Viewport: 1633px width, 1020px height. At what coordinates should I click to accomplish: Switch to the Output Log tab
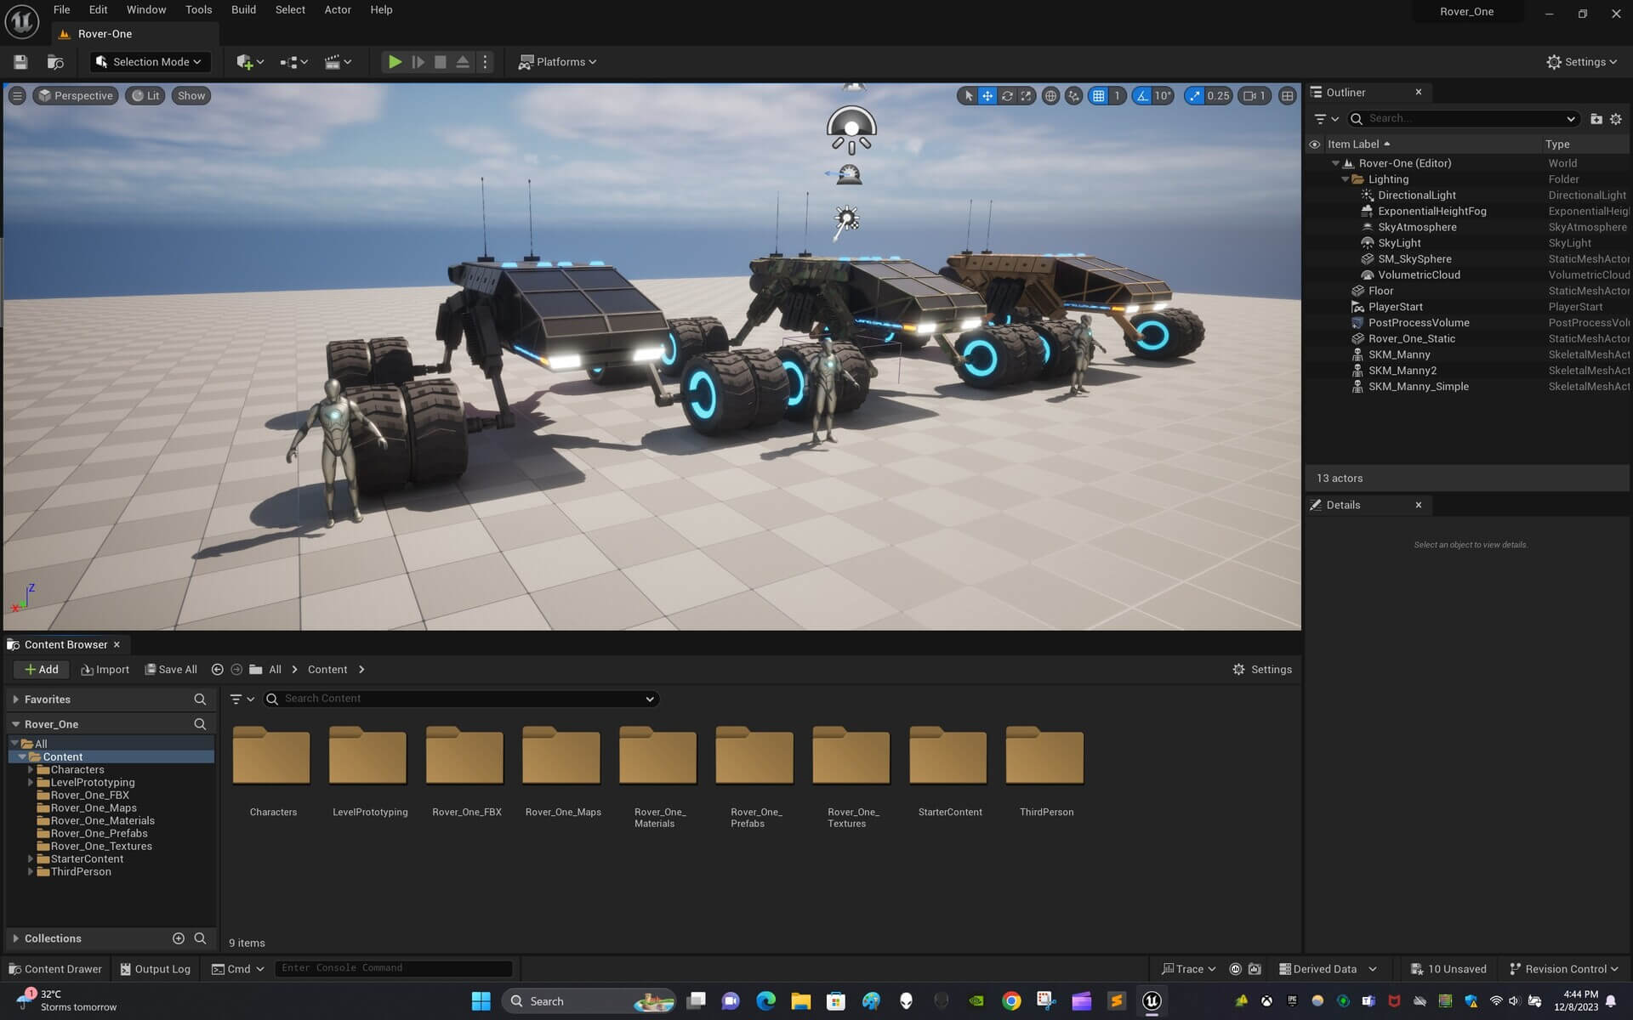pos(155,969)
